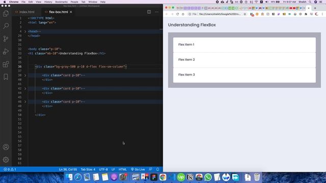Screen dimensions: 326x183
Task: Split the editor to the right
Action: pos(149,12)
